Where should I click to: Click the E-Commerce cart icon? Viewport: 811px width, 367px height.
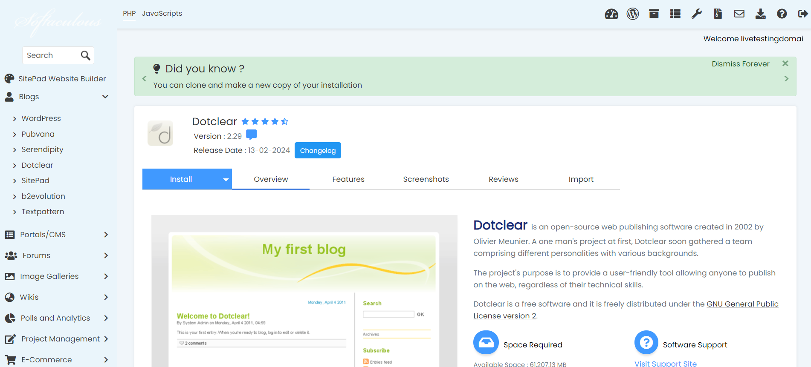click(x=11, y=360)
